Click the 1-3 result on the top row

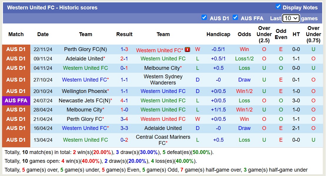124,49
